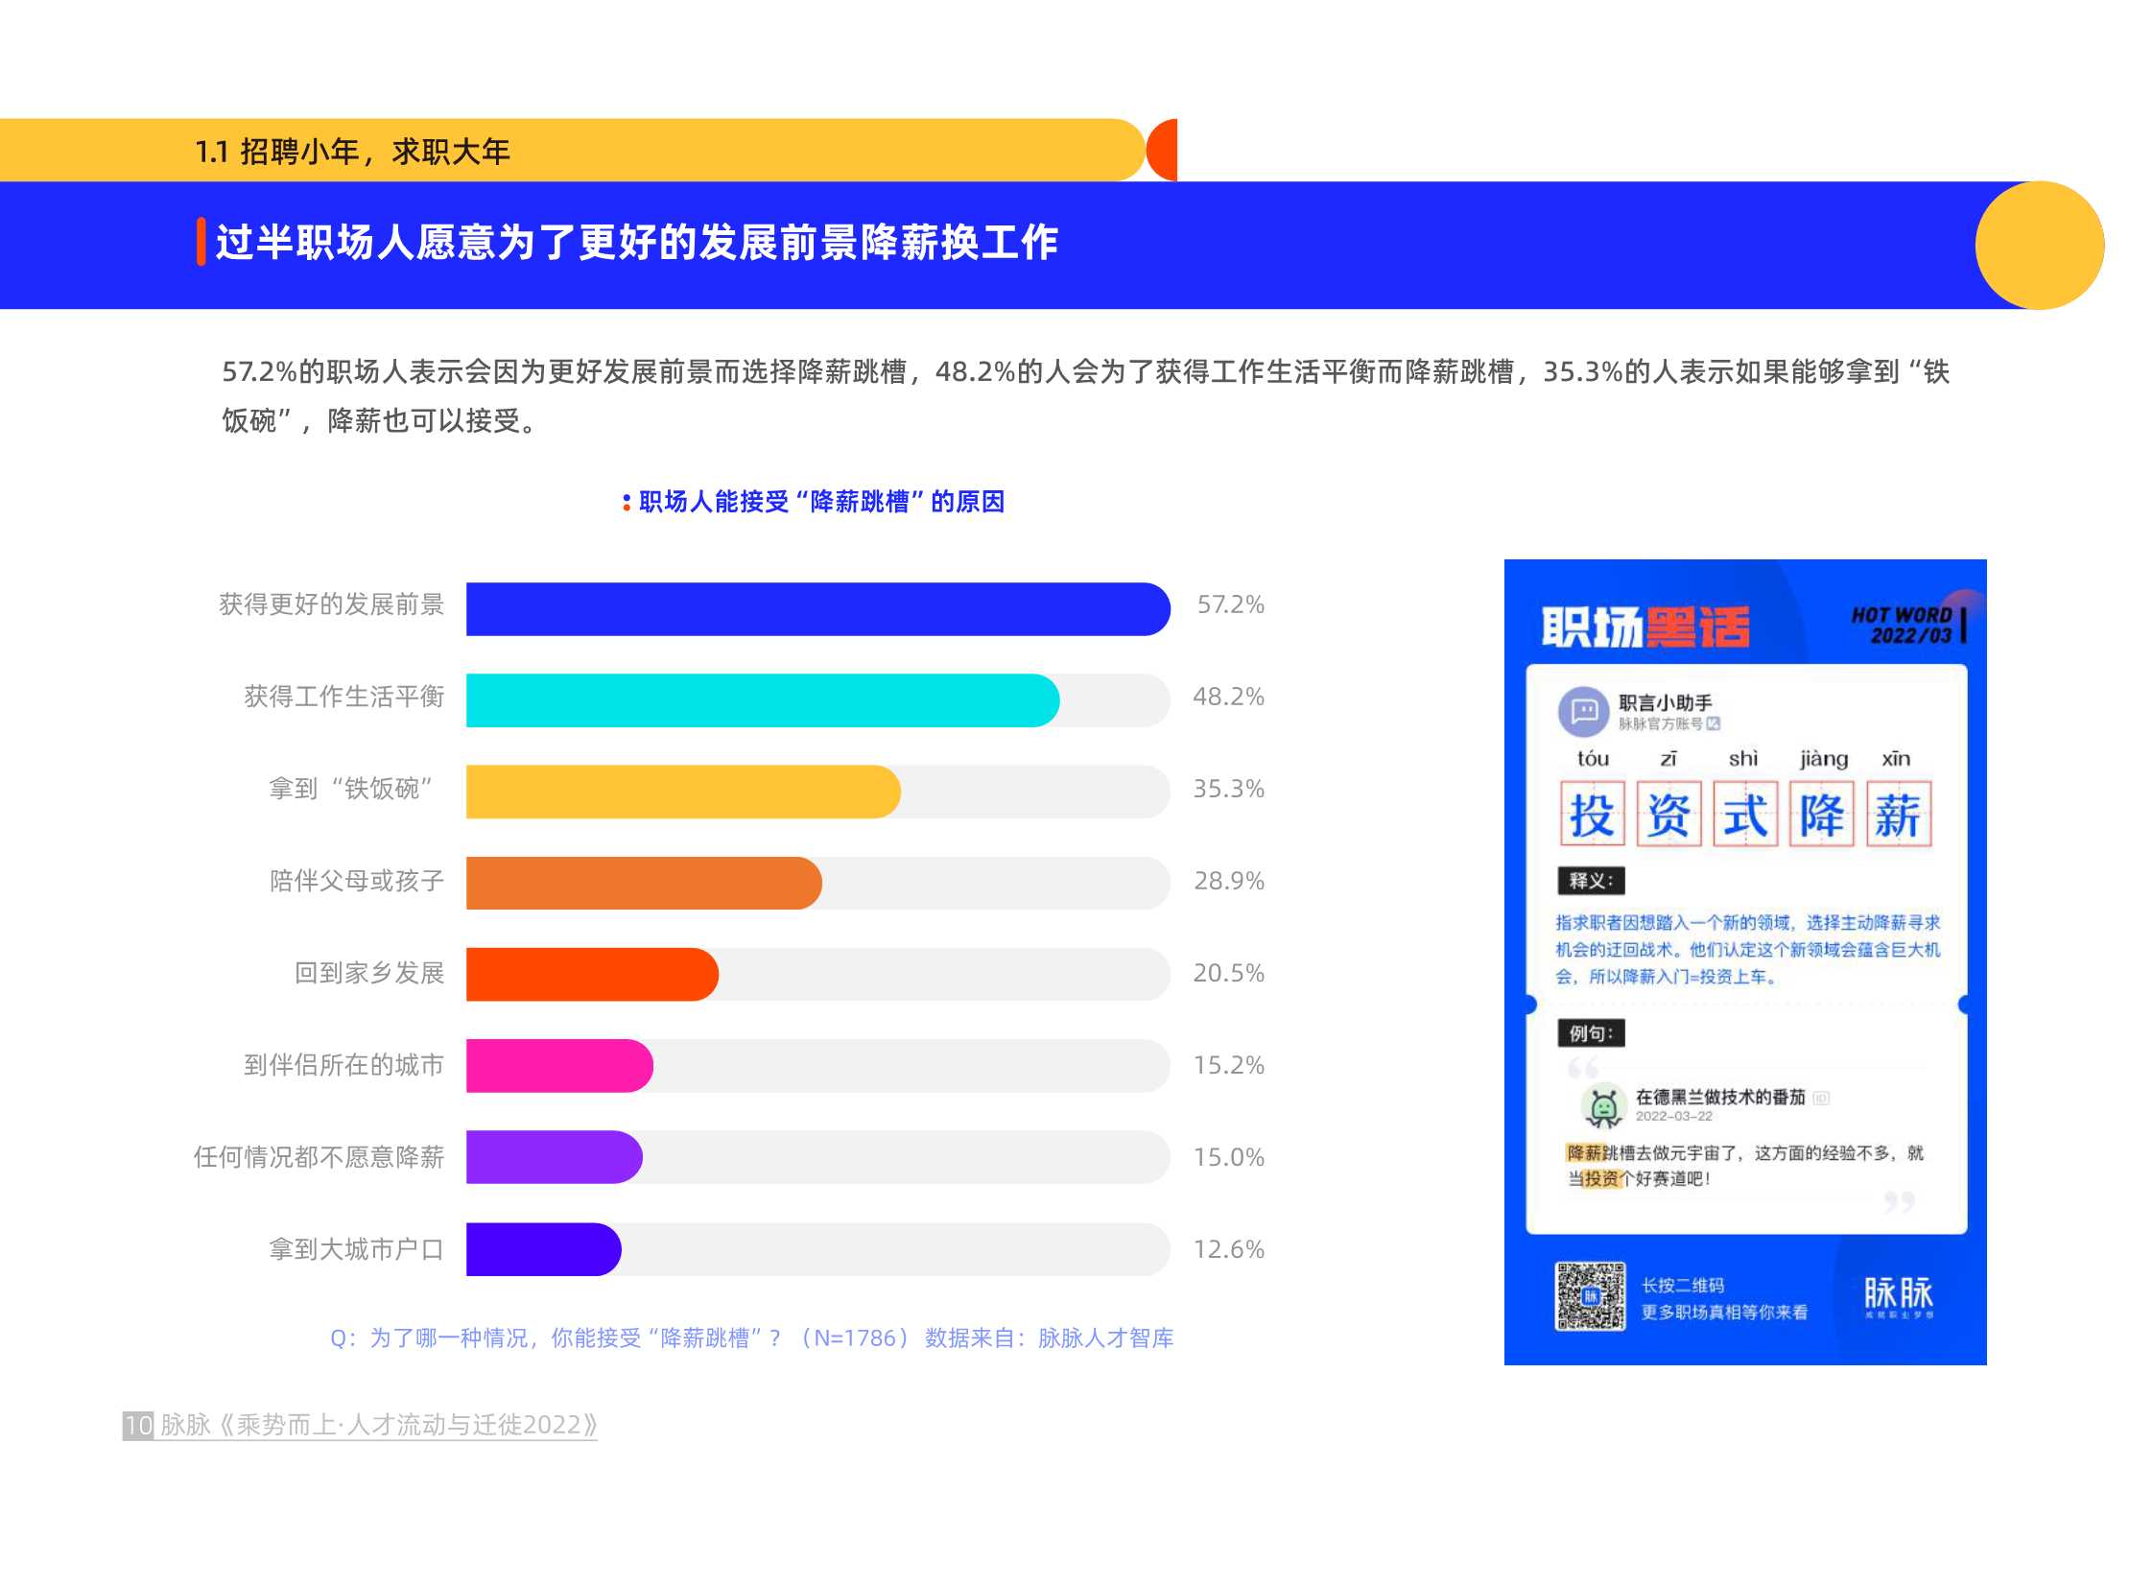
Task: Click the 例句 label tag
Action: 1591,1033
